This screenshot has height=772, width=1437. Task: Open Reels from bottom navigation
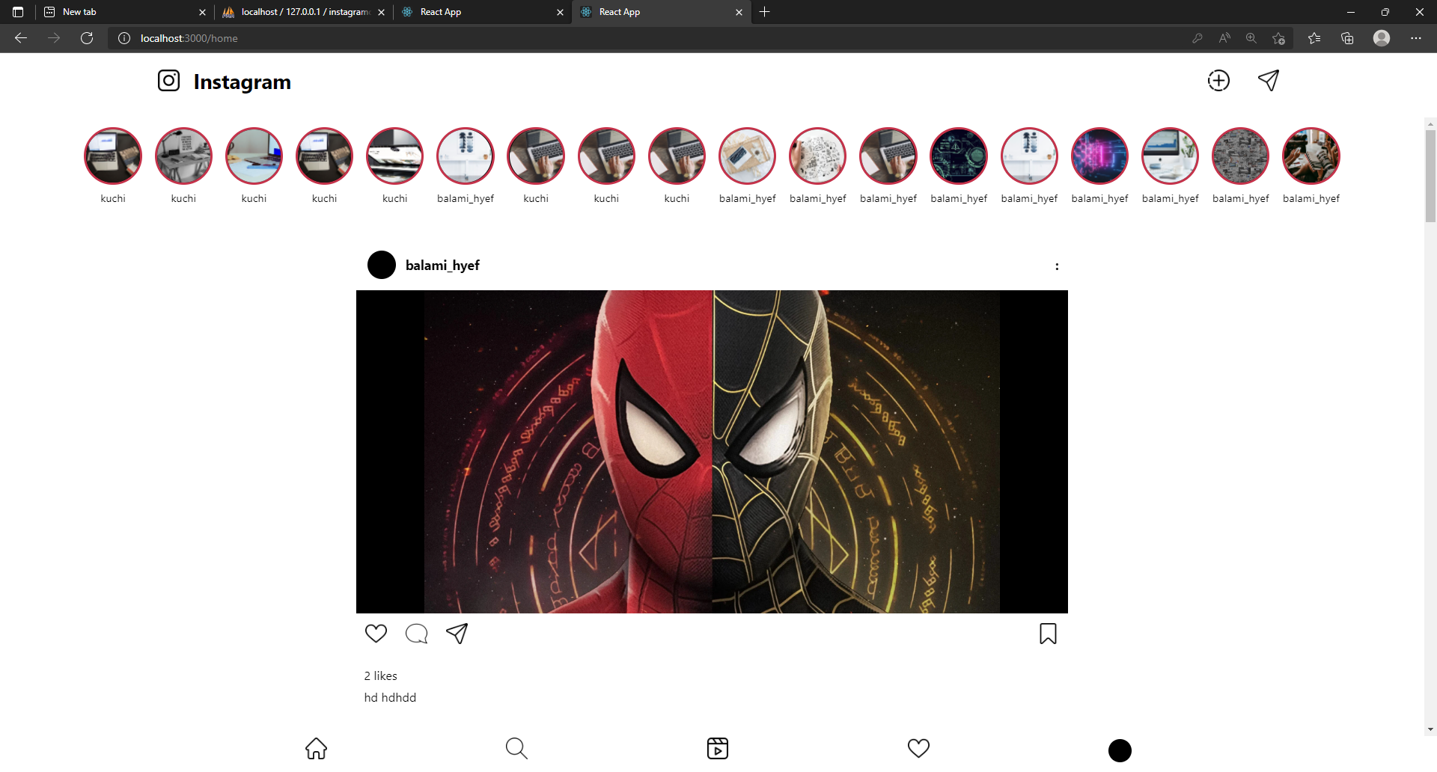pos(717,748)
